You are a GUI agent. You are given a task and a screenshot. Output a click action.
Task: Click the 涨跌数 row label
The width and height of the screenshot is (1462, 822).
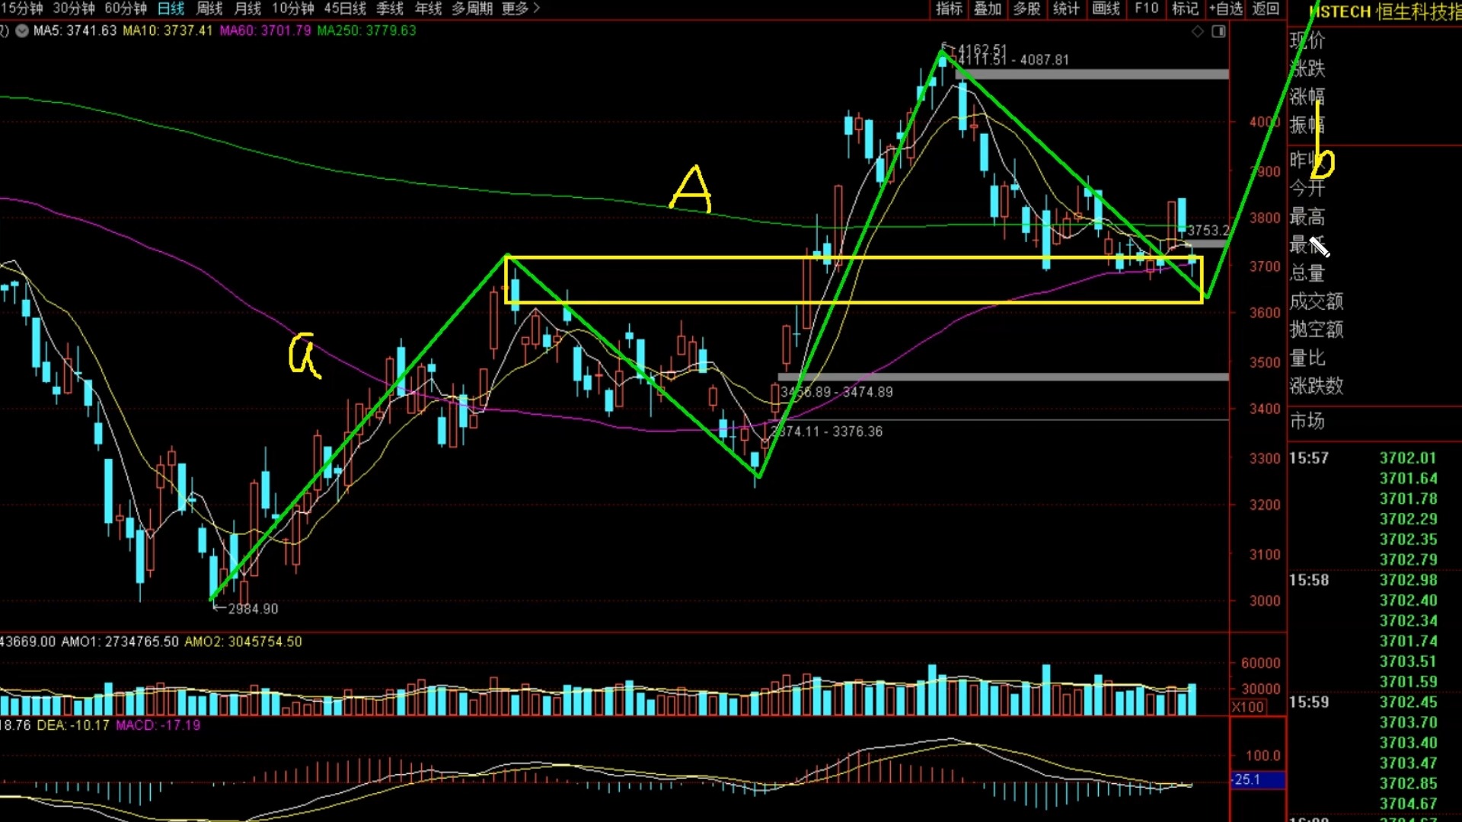tap(1317, 386)
